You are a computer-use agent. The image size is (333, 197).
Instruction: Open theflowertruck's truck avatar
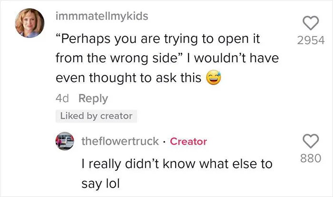pos(65,141)
